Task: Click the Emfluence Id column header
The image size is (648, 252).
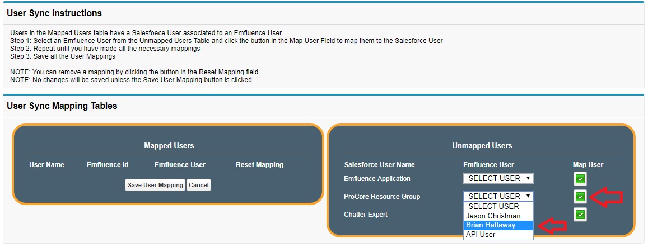Action: coord(108,165)
